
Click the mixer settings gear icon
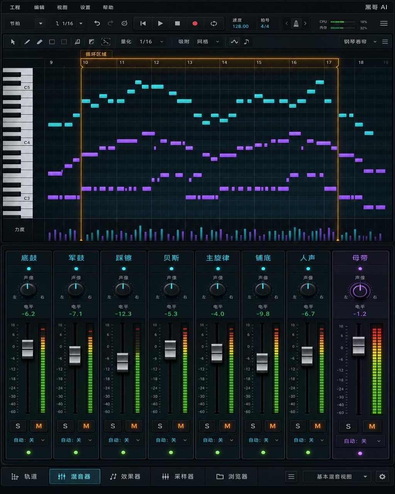(382, 477)
